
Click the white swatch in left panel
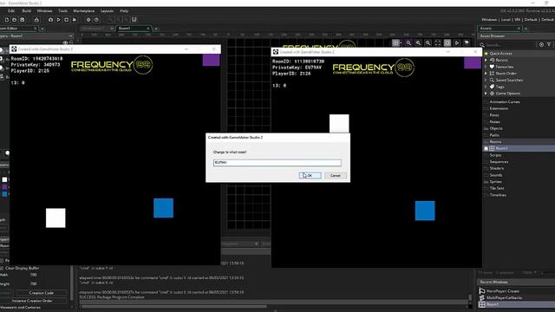4,179
